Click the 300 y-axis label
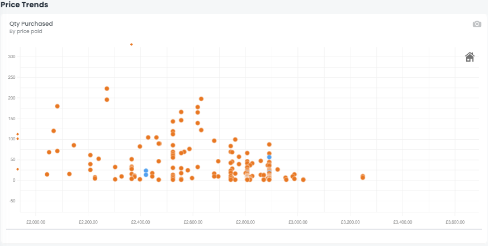Image resolution: width=488 pixels, height=246 pixels. 12,56
